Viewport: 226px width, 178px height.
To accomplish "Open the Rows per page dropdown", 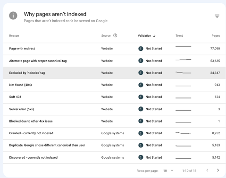I will click(168, 170).
